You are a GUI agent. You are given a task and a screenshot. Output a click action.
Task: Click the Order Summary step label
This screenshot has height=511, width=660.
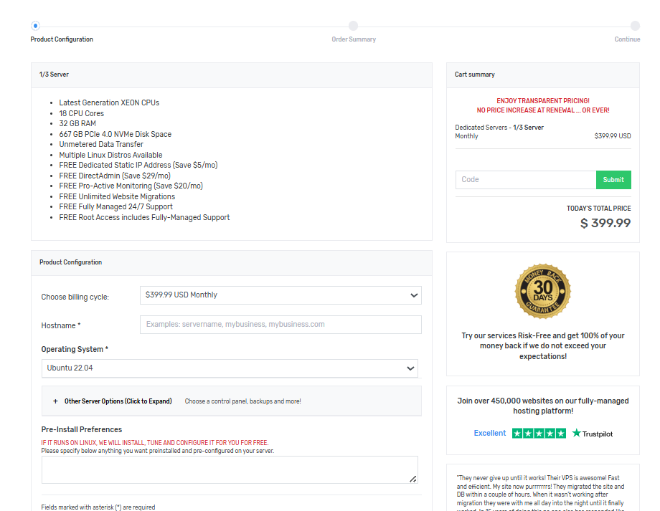coord(354,39)
